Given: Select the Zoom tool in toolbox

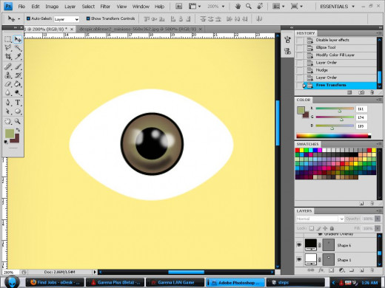Looking at the screenshot, I should tap(18, 121).
